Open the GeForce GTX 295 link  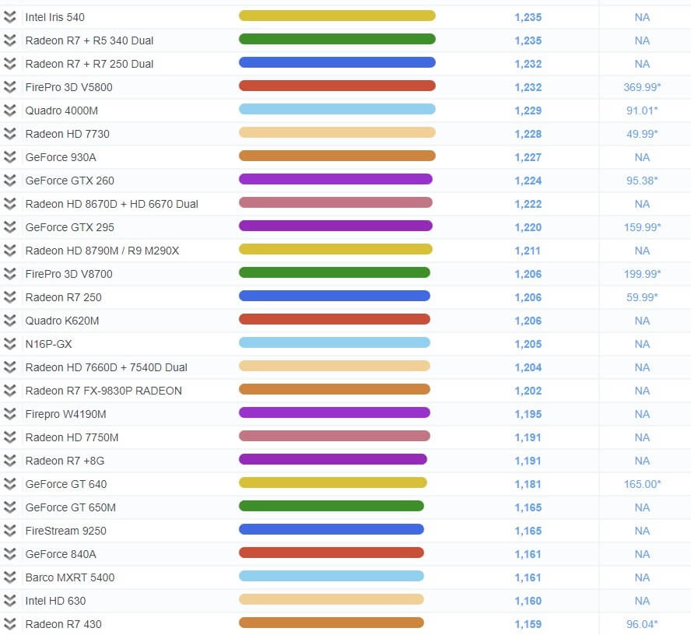pyautogui.click(x=69, y=227)
